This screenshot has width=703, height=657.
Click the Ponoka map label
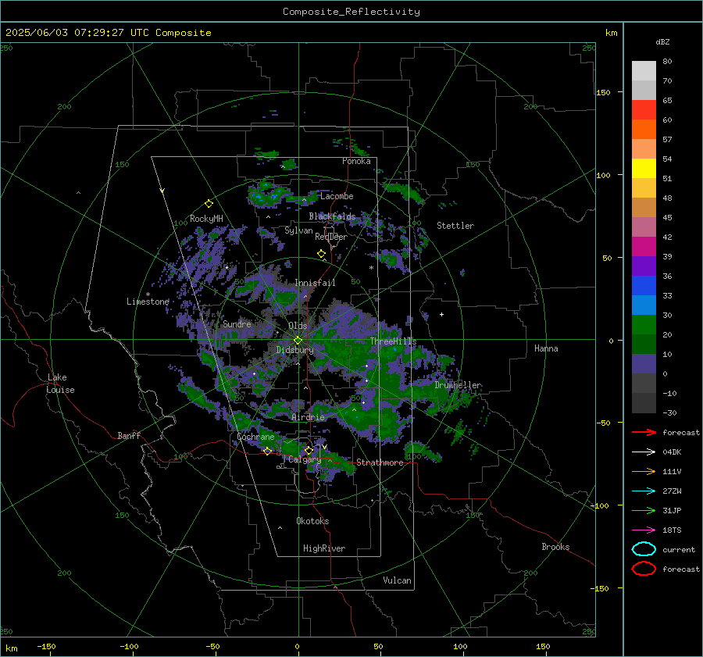coord(356,161)
